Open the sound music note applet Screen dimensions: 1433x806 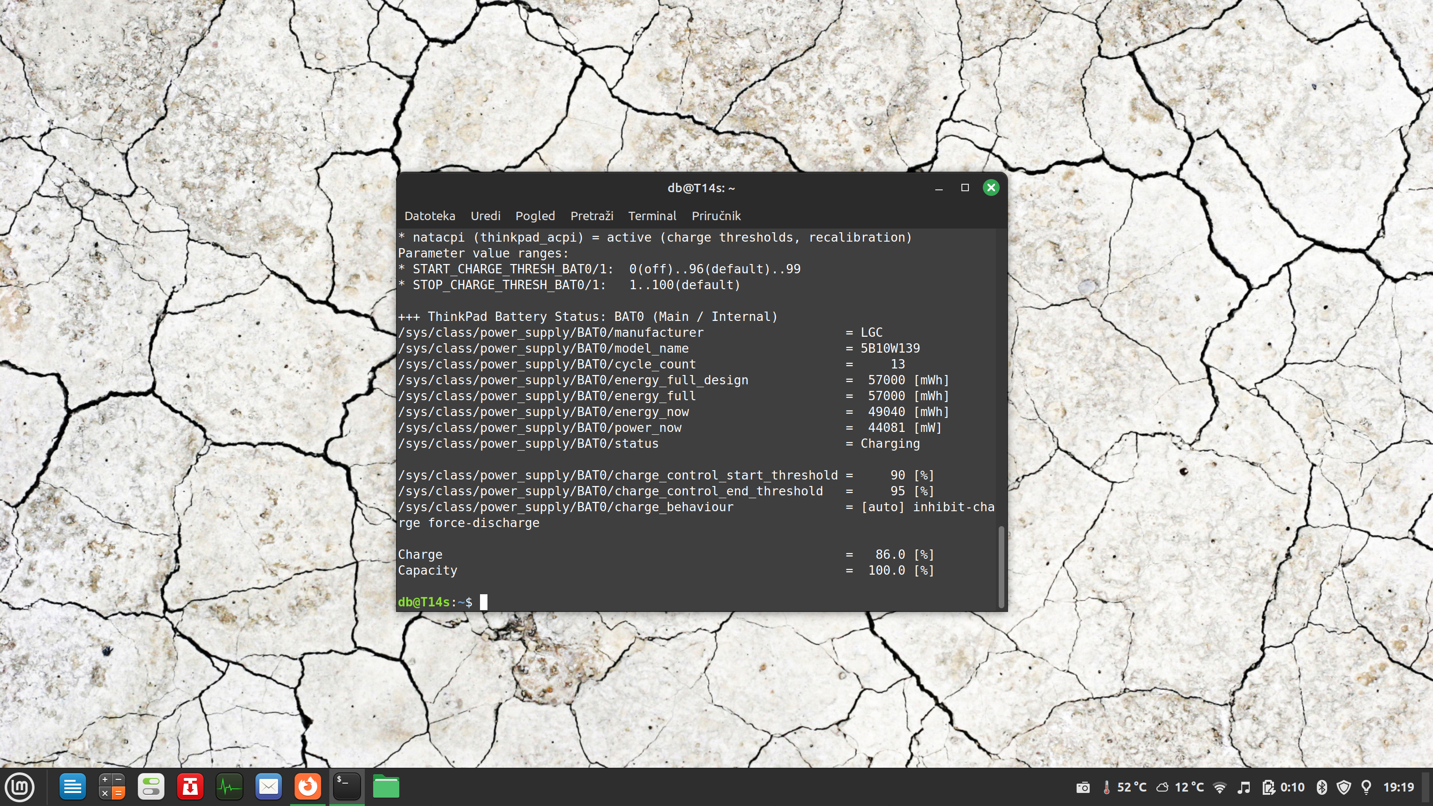point(1243,787)
